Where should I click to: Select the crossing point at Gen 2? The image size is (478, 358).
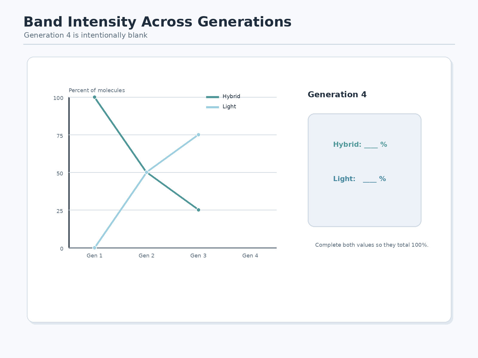pyautogui.click(x=146, y=172)
